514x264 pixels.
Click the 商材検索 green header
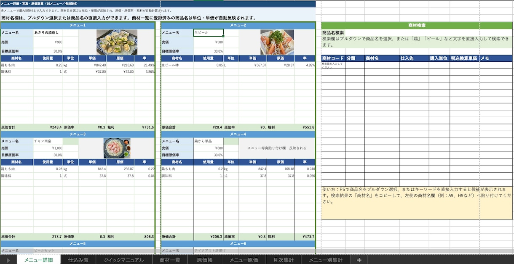(417, 26)
